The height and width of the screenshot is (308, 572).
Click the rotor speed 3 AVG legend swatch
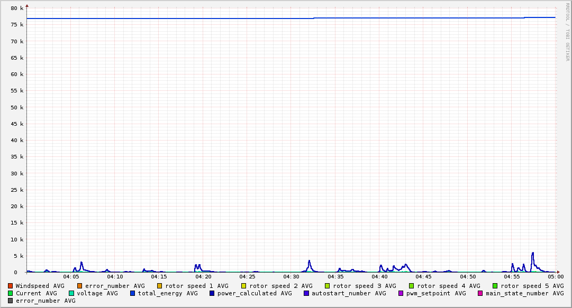tap(328, 286)
